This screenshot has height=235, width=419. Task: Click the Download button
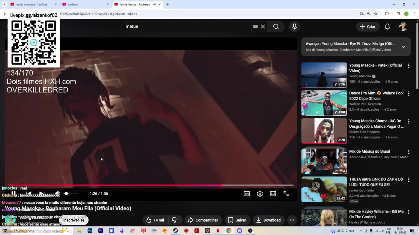pos(268,220)
